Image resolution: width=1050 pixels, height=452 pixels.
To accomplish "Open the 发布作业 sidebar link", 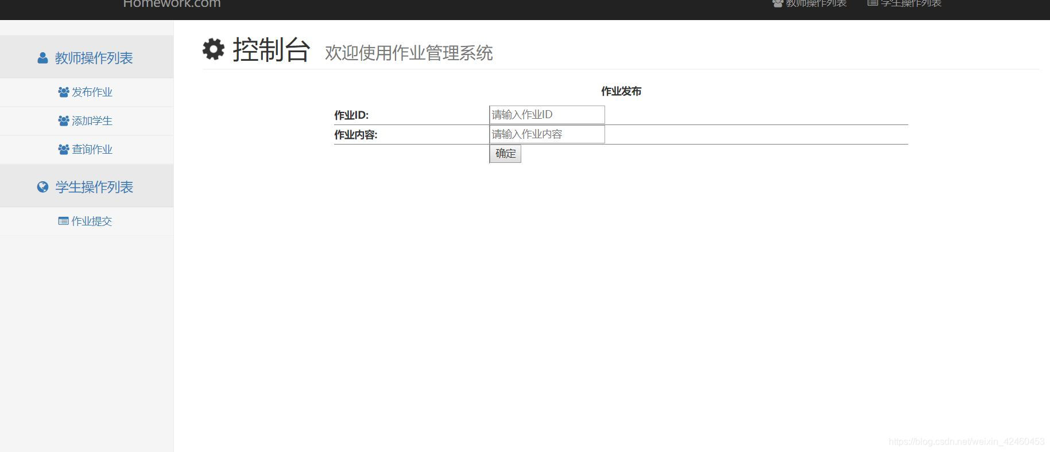I will click(x=92, y=92).
